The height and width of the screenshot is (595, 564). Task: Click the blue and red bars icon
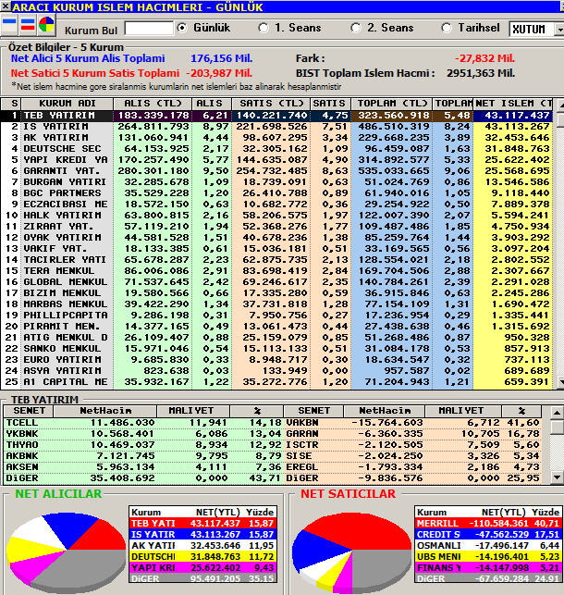pos(28,25)
